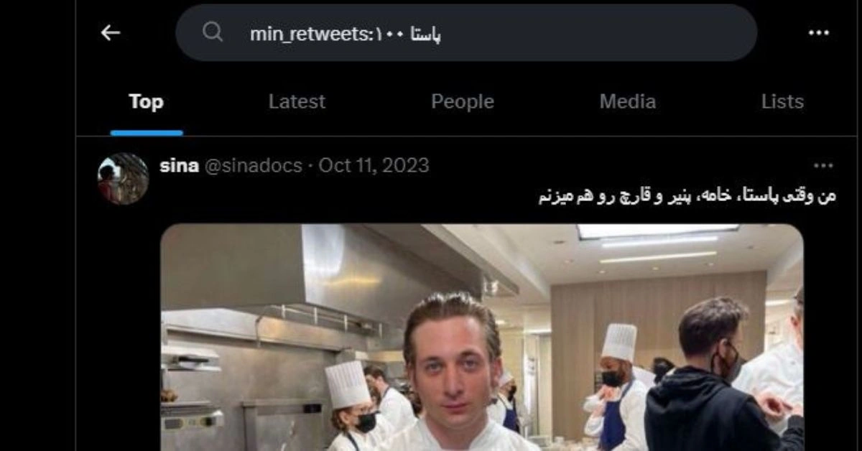Switch to the Latest tab
Viewport: 862px width, 451px height.
297,102
